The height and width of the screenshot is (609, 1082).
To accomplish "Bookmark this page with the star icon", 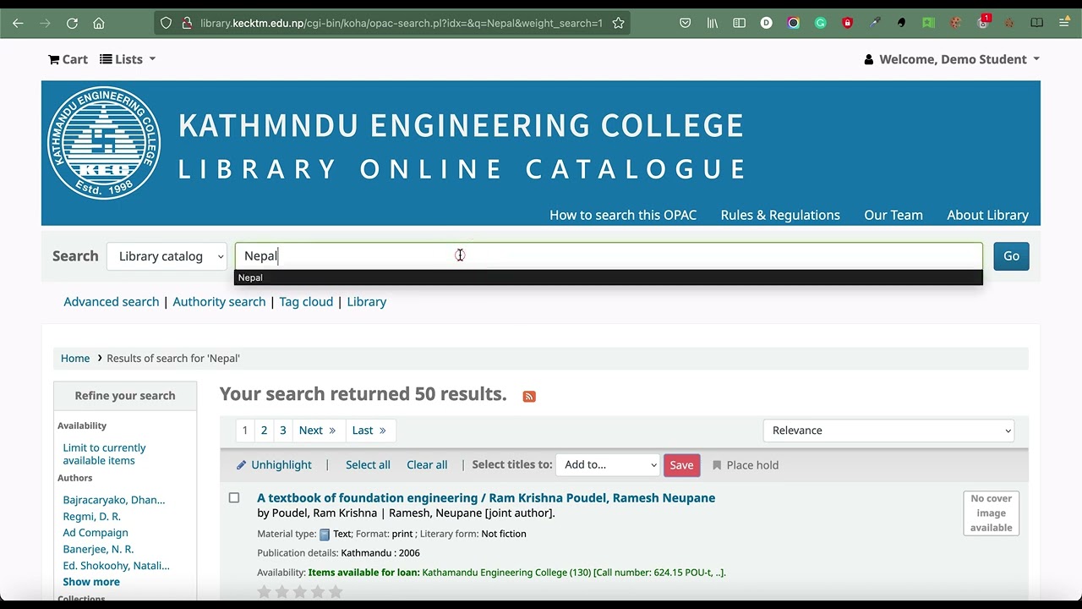I will tap(618, 23).
